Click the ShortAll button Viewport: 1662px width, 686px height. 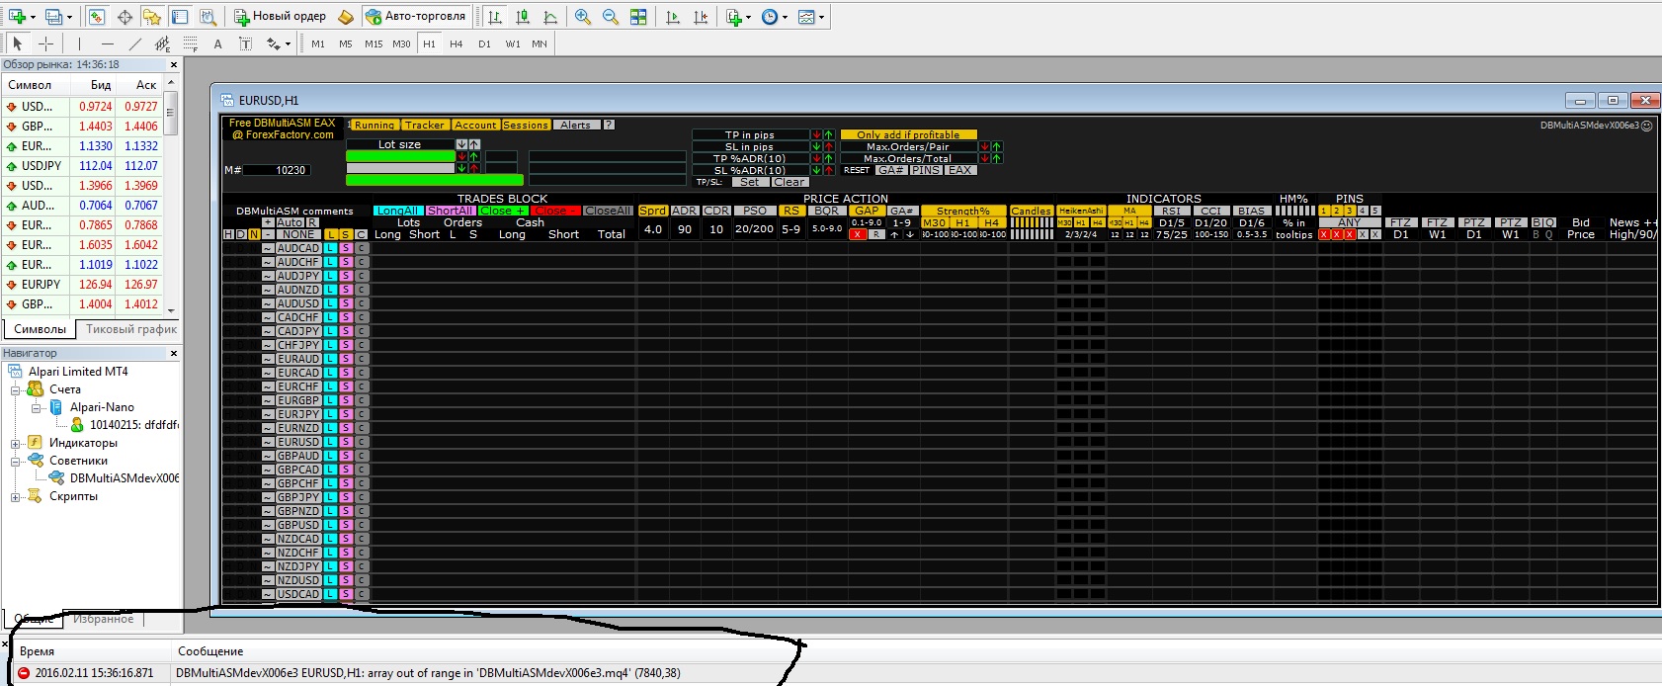pyautogui.click(x=451, y=211)
